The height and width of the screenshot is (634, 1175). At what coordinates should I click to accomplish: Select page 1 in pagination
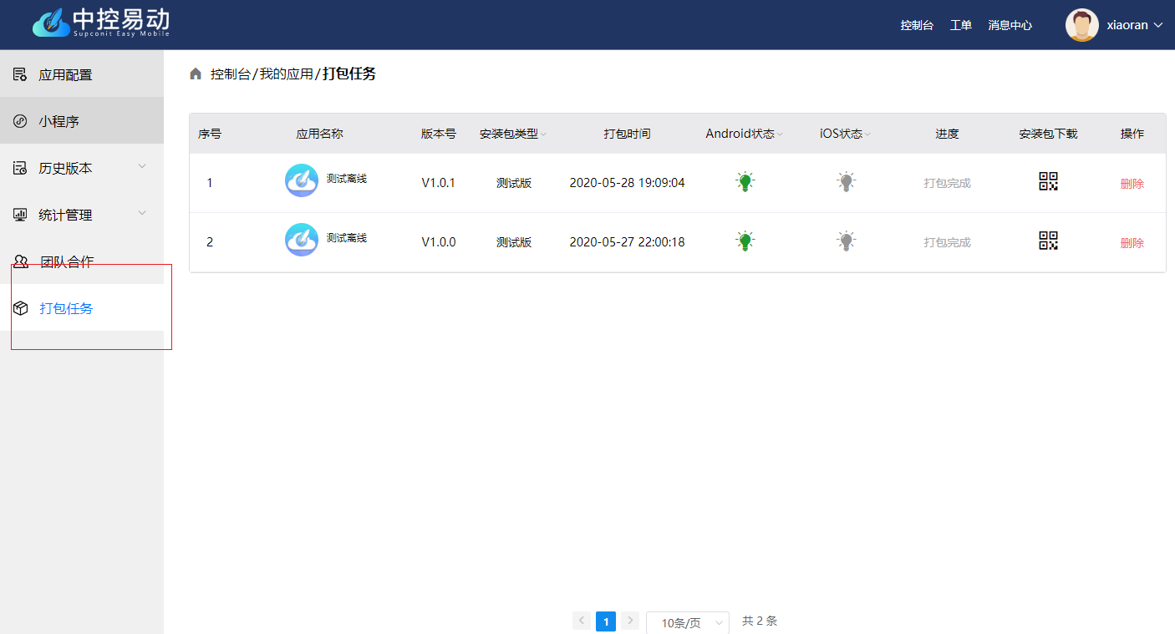[x=606, y=621]
